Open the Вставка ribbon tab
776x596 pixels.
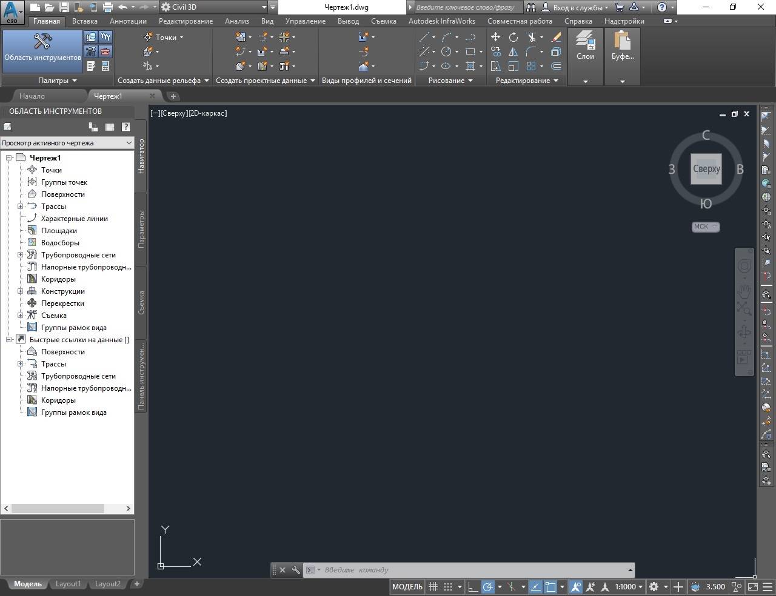(x=84, y=21)
